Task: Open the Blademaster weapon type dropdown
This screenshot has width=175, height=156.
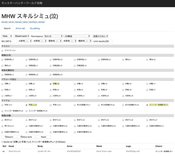Action: (x=22, y=36)
